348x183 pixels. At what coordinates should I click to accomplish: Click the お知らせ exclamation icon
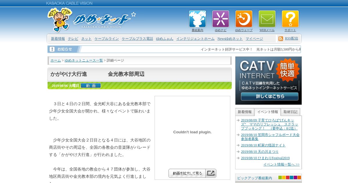click(x=52, y=49)
